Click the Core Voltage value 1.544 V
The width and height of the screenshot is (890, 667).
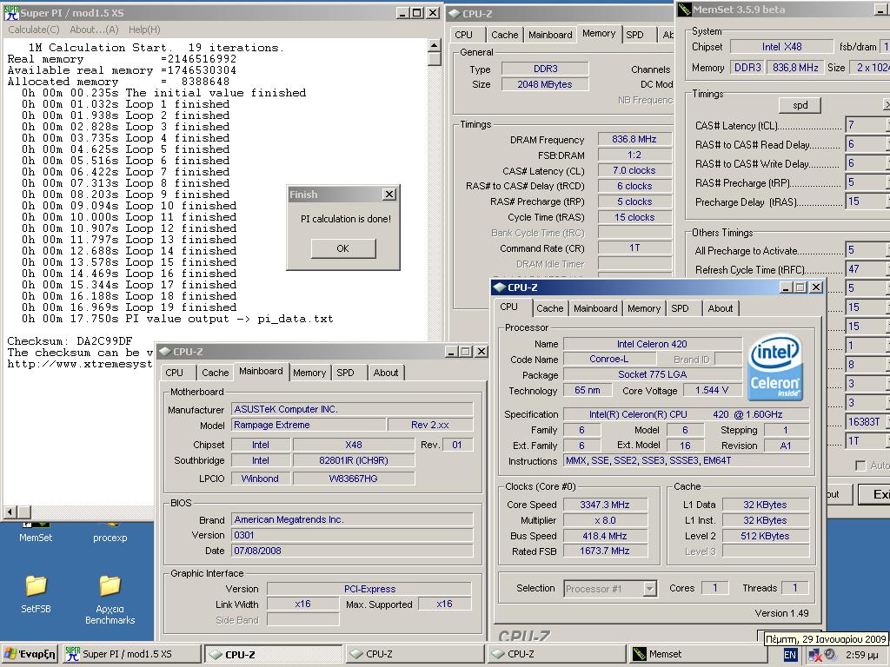[711, 390]
